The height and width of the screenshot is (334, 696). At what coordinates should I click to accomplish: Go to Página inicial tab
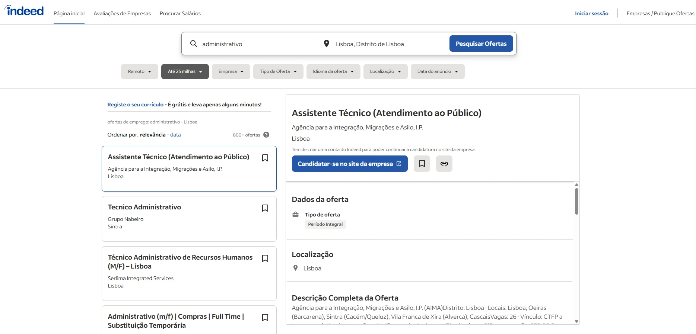click(x=69, y=13)
